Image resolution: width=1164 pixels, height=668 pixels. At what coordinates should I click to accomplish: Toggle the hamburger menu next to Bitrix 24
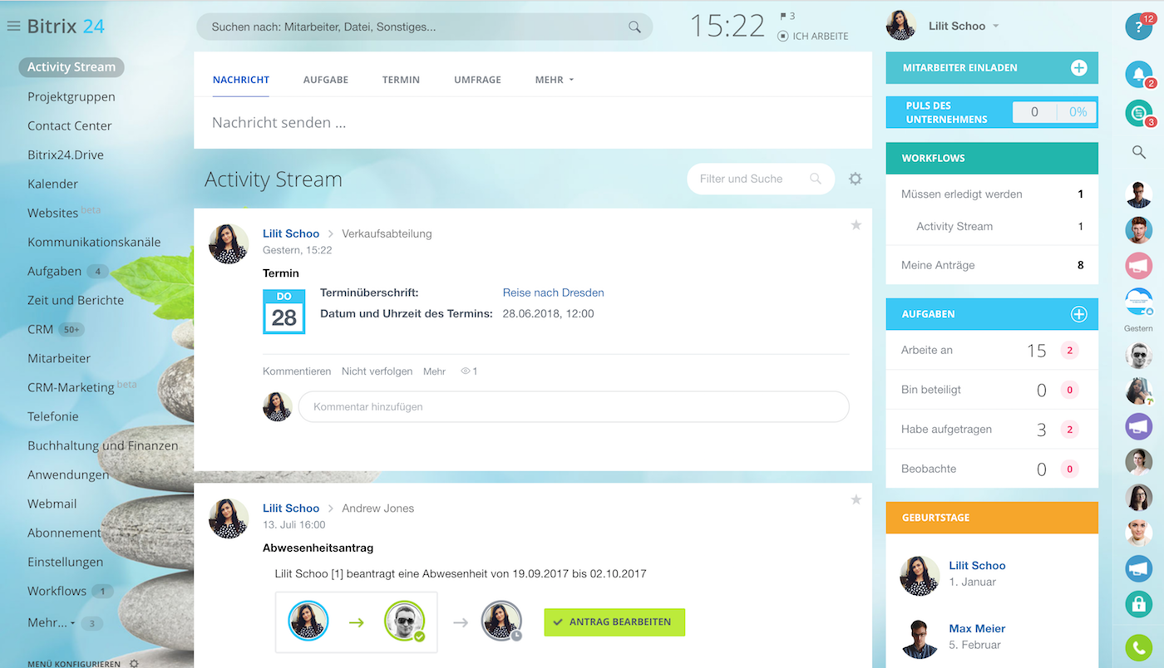tap(13, 26)
